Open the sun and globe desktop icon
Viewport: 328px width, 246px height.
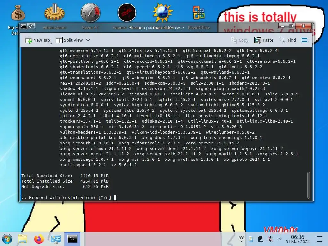(163, 12)
